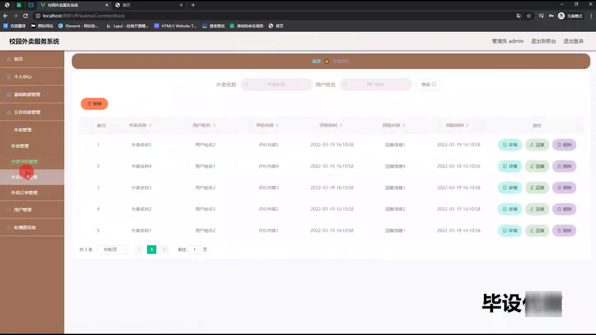Click 回复 for row 外卖名称2
Viewport: 596px width, 335px height.
(x=537, y=209)
